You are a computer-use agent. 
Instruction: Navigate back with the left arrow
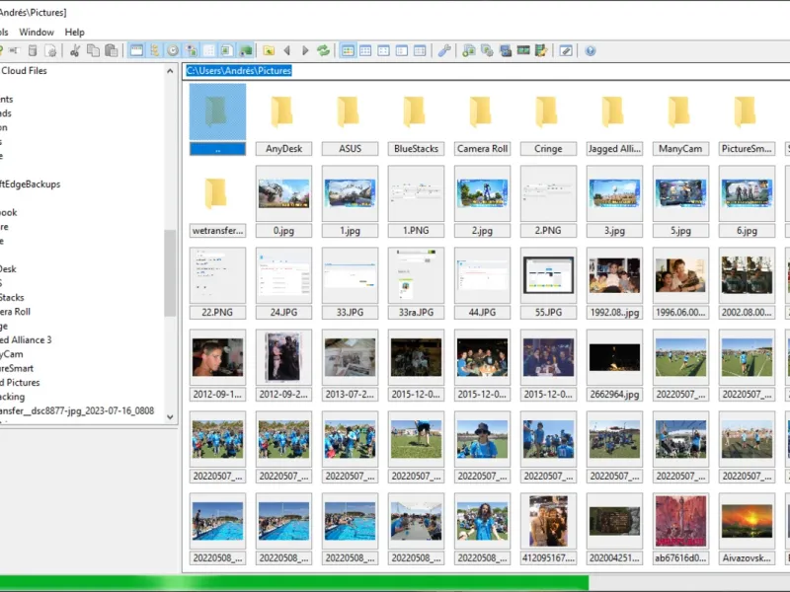point(287,50)
